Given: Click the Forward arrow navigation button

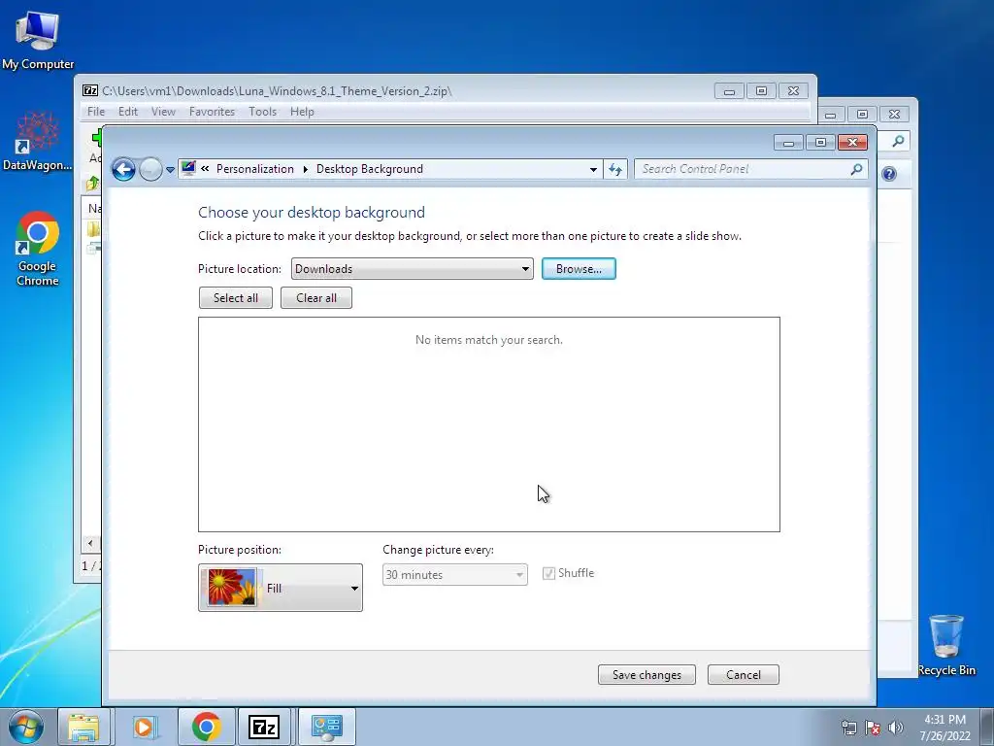Looking at the screenshot, I should (150, 169).
